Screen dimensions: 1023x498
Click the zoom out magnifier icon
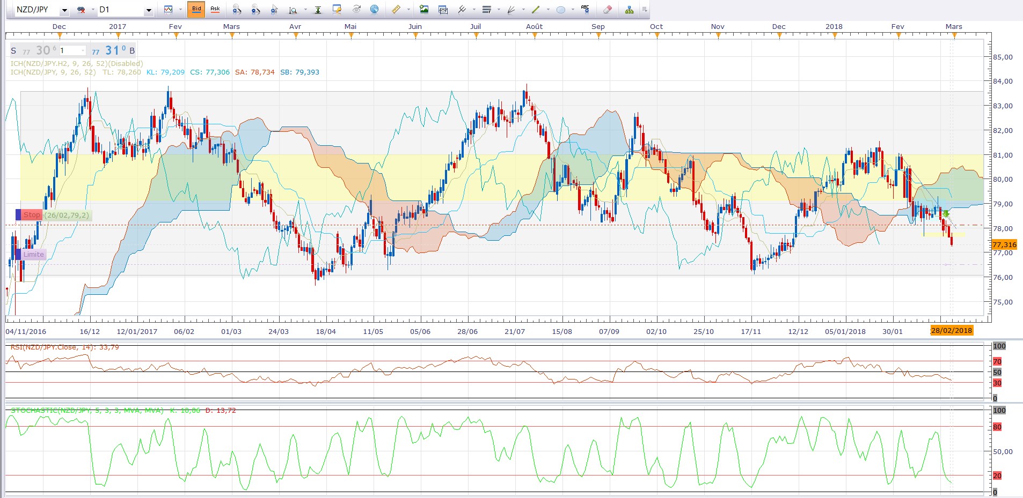[x=255, y=10]
